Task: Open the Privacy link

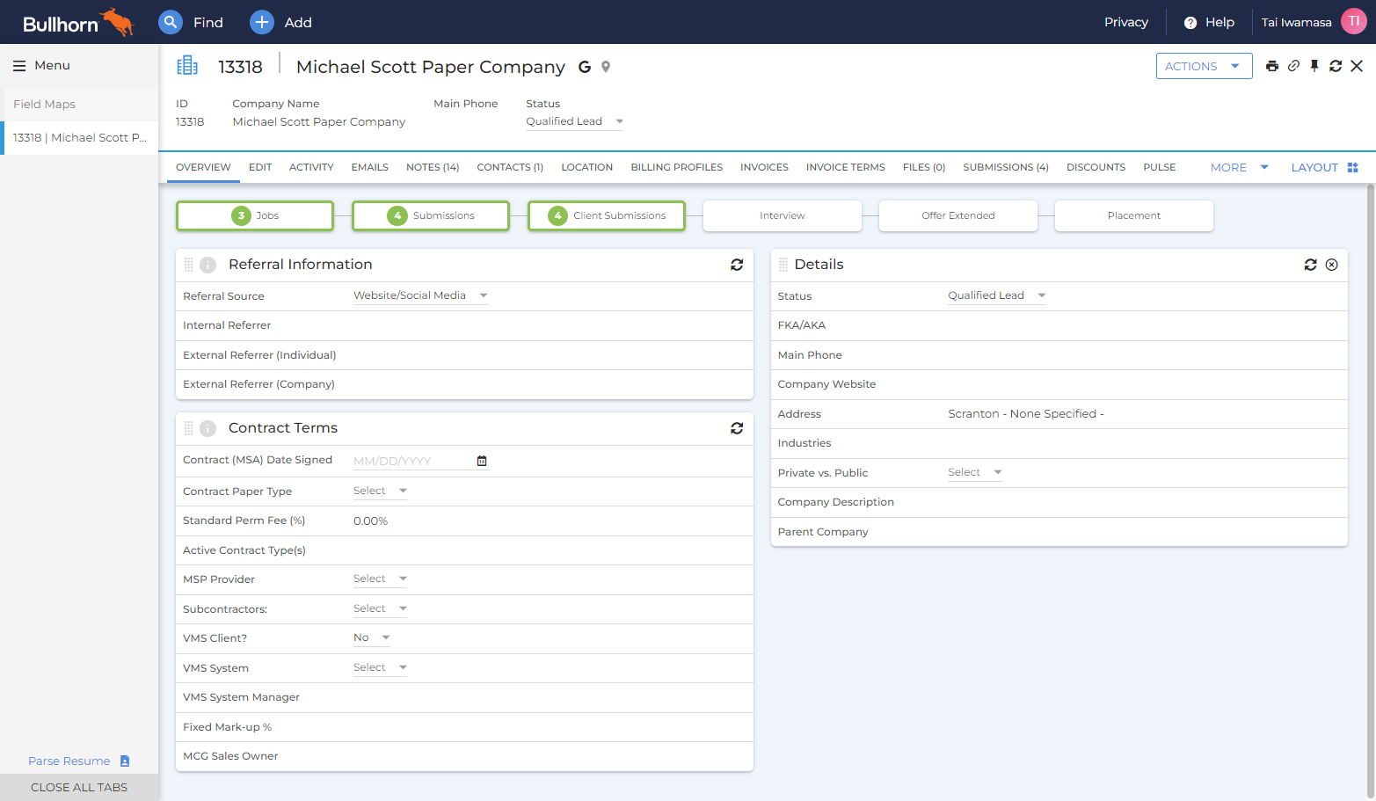Action: coord(1126,22)
